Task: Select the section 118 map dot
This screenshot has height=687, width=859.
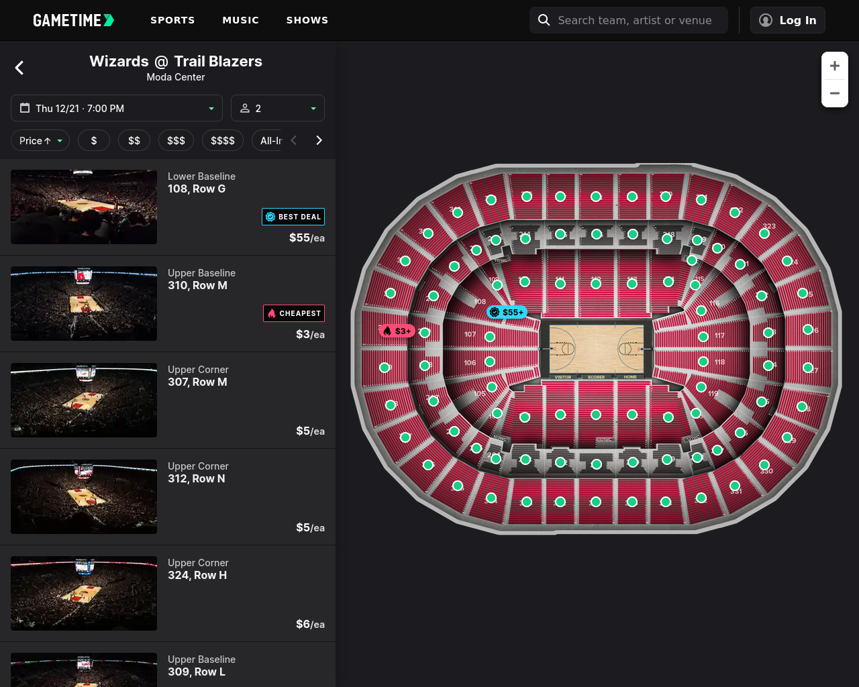Action: (703, 362)
